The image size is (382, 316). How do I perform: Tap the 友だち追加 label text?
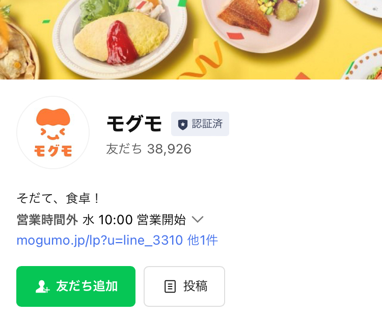point(87,286)
